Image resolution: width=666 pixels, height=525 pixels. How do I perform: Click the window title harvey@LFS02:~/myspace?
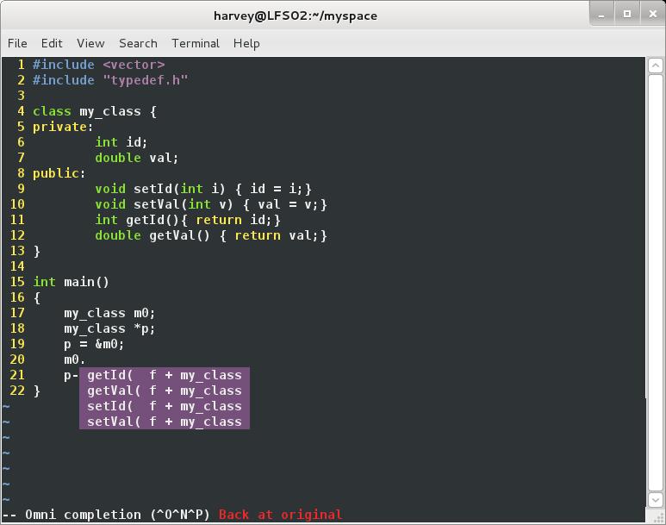pyautogui.click(x=296, y=16)
